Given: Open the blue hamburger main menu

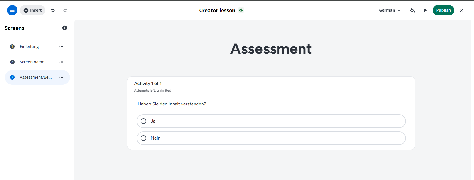Looking at the screenshot, I should point(12,10).
